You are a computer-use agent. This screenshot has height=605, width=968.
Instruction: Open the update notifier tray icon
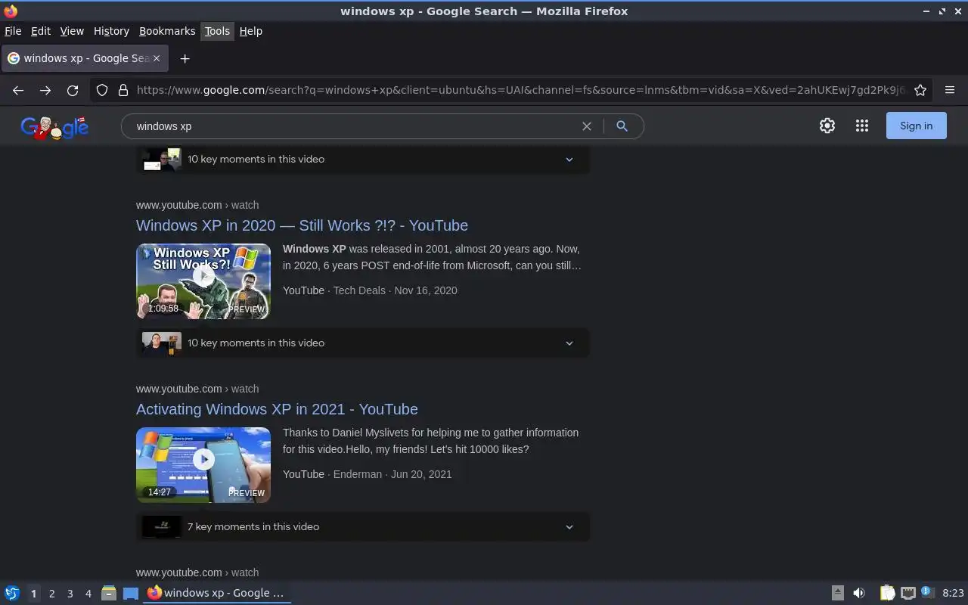[928, 592]
